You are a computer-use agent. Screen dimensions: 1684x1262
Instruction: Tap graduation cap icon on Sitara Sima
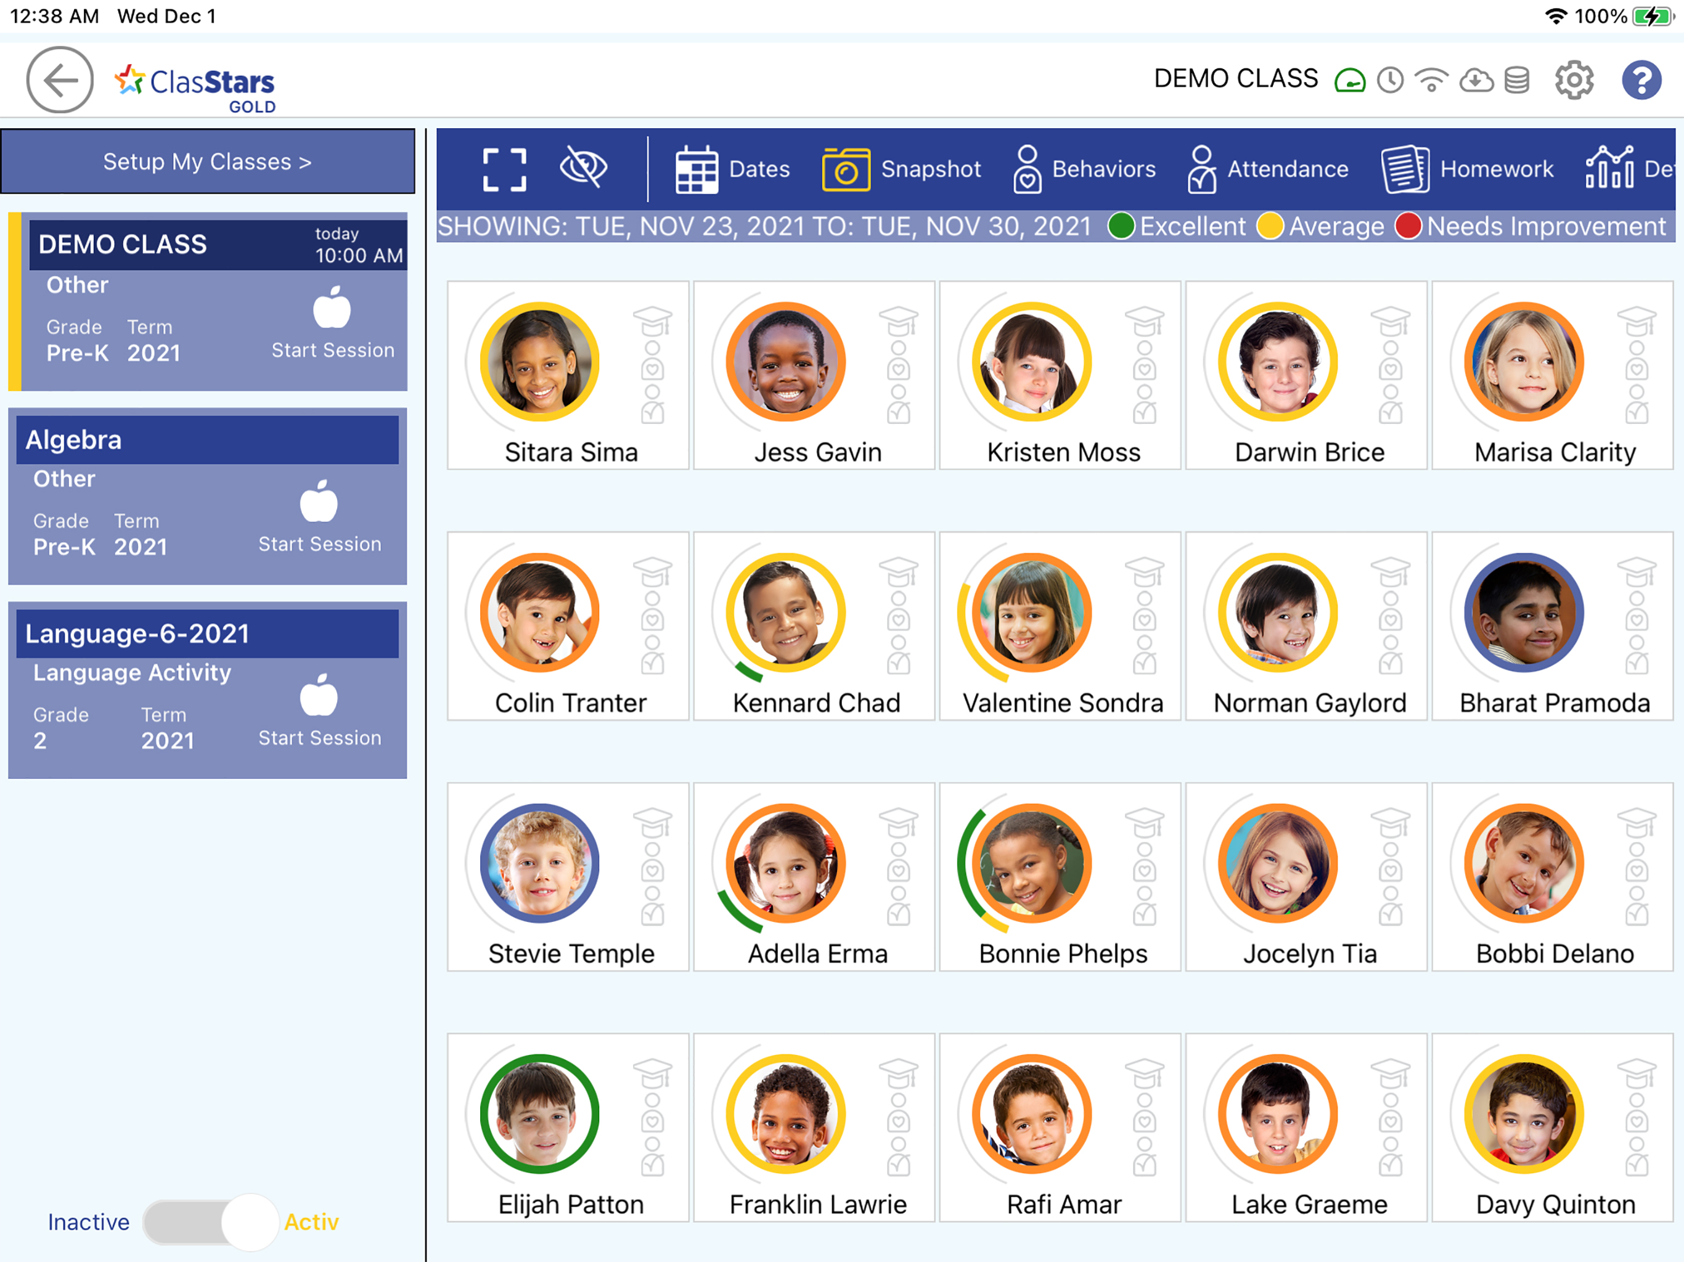[652, 320]
